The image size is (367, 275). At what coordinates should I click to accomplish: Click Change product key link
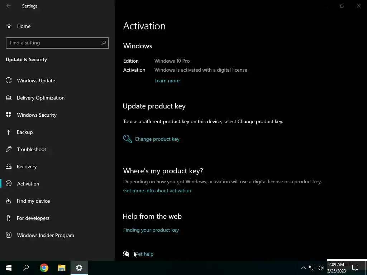pos(157,139)
